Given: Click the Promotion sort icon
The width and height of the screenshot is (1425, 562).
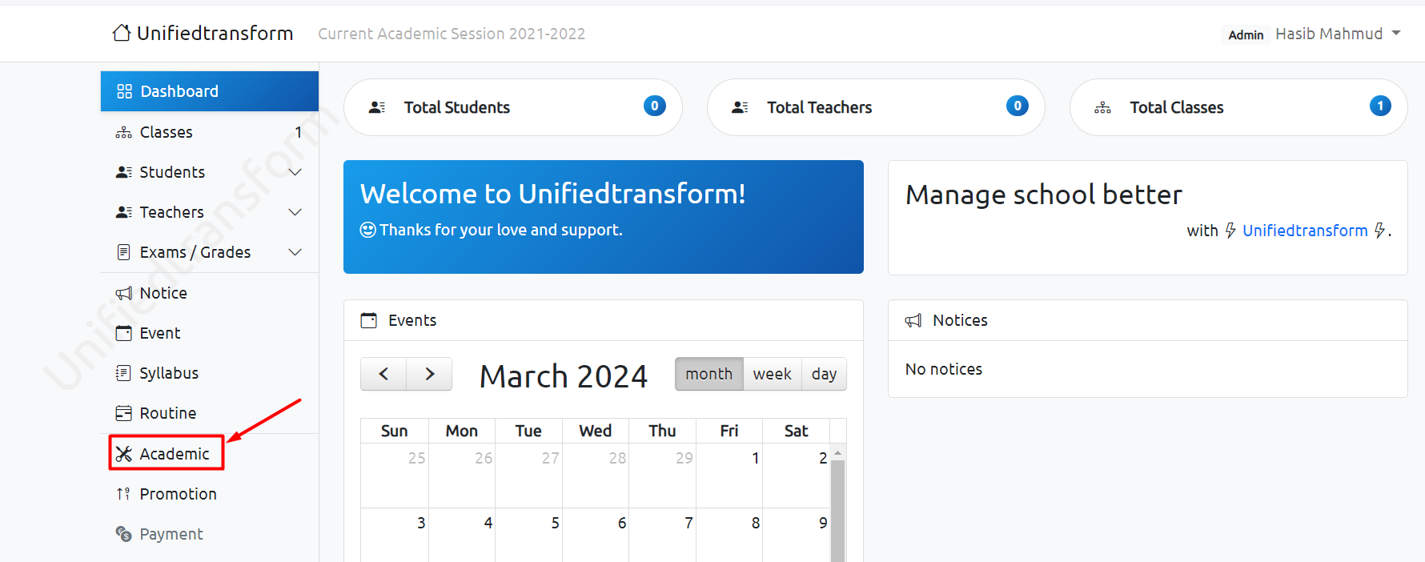Looking at the screenshot, I should coord(123,494).
